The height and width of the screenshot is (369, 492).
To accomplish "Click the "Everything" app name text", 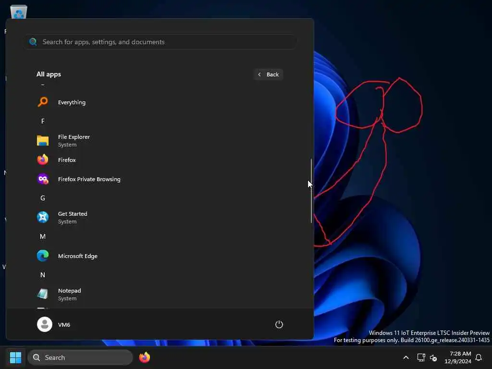I will click(72, 102).
